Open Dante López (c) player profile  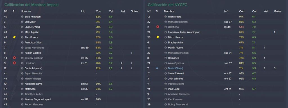tap(33, 68)
